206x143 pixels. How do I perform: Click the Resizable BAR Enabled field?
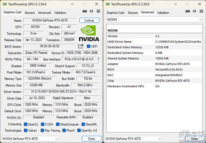click(x=88, y=117)
